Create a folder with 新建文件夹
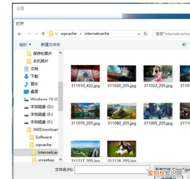Screen dimensions: 190x179 (x=51, y=45)
